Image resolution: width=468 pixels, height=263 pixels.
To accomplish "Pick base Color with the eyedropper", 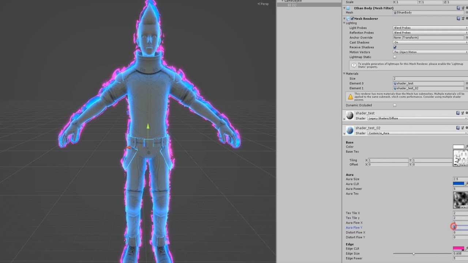I will pyautogui.click(x=466, y=147).
